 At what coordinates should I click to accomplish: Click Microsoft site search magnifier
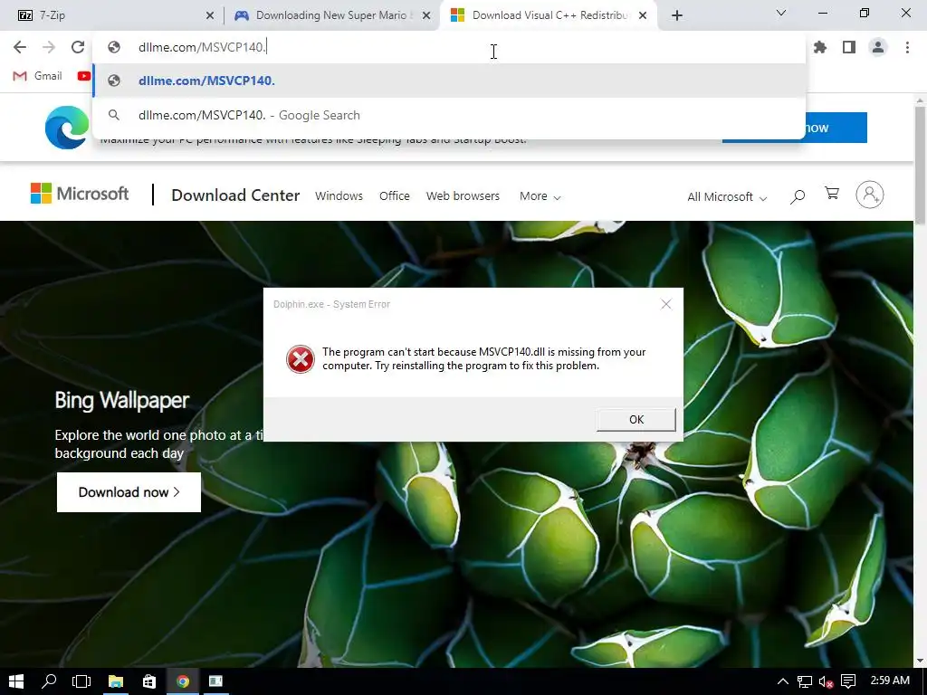[798, 196]
